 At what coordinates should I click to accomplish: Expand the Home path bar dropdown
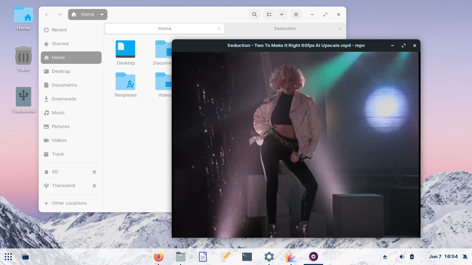click(x=102, y=14)
